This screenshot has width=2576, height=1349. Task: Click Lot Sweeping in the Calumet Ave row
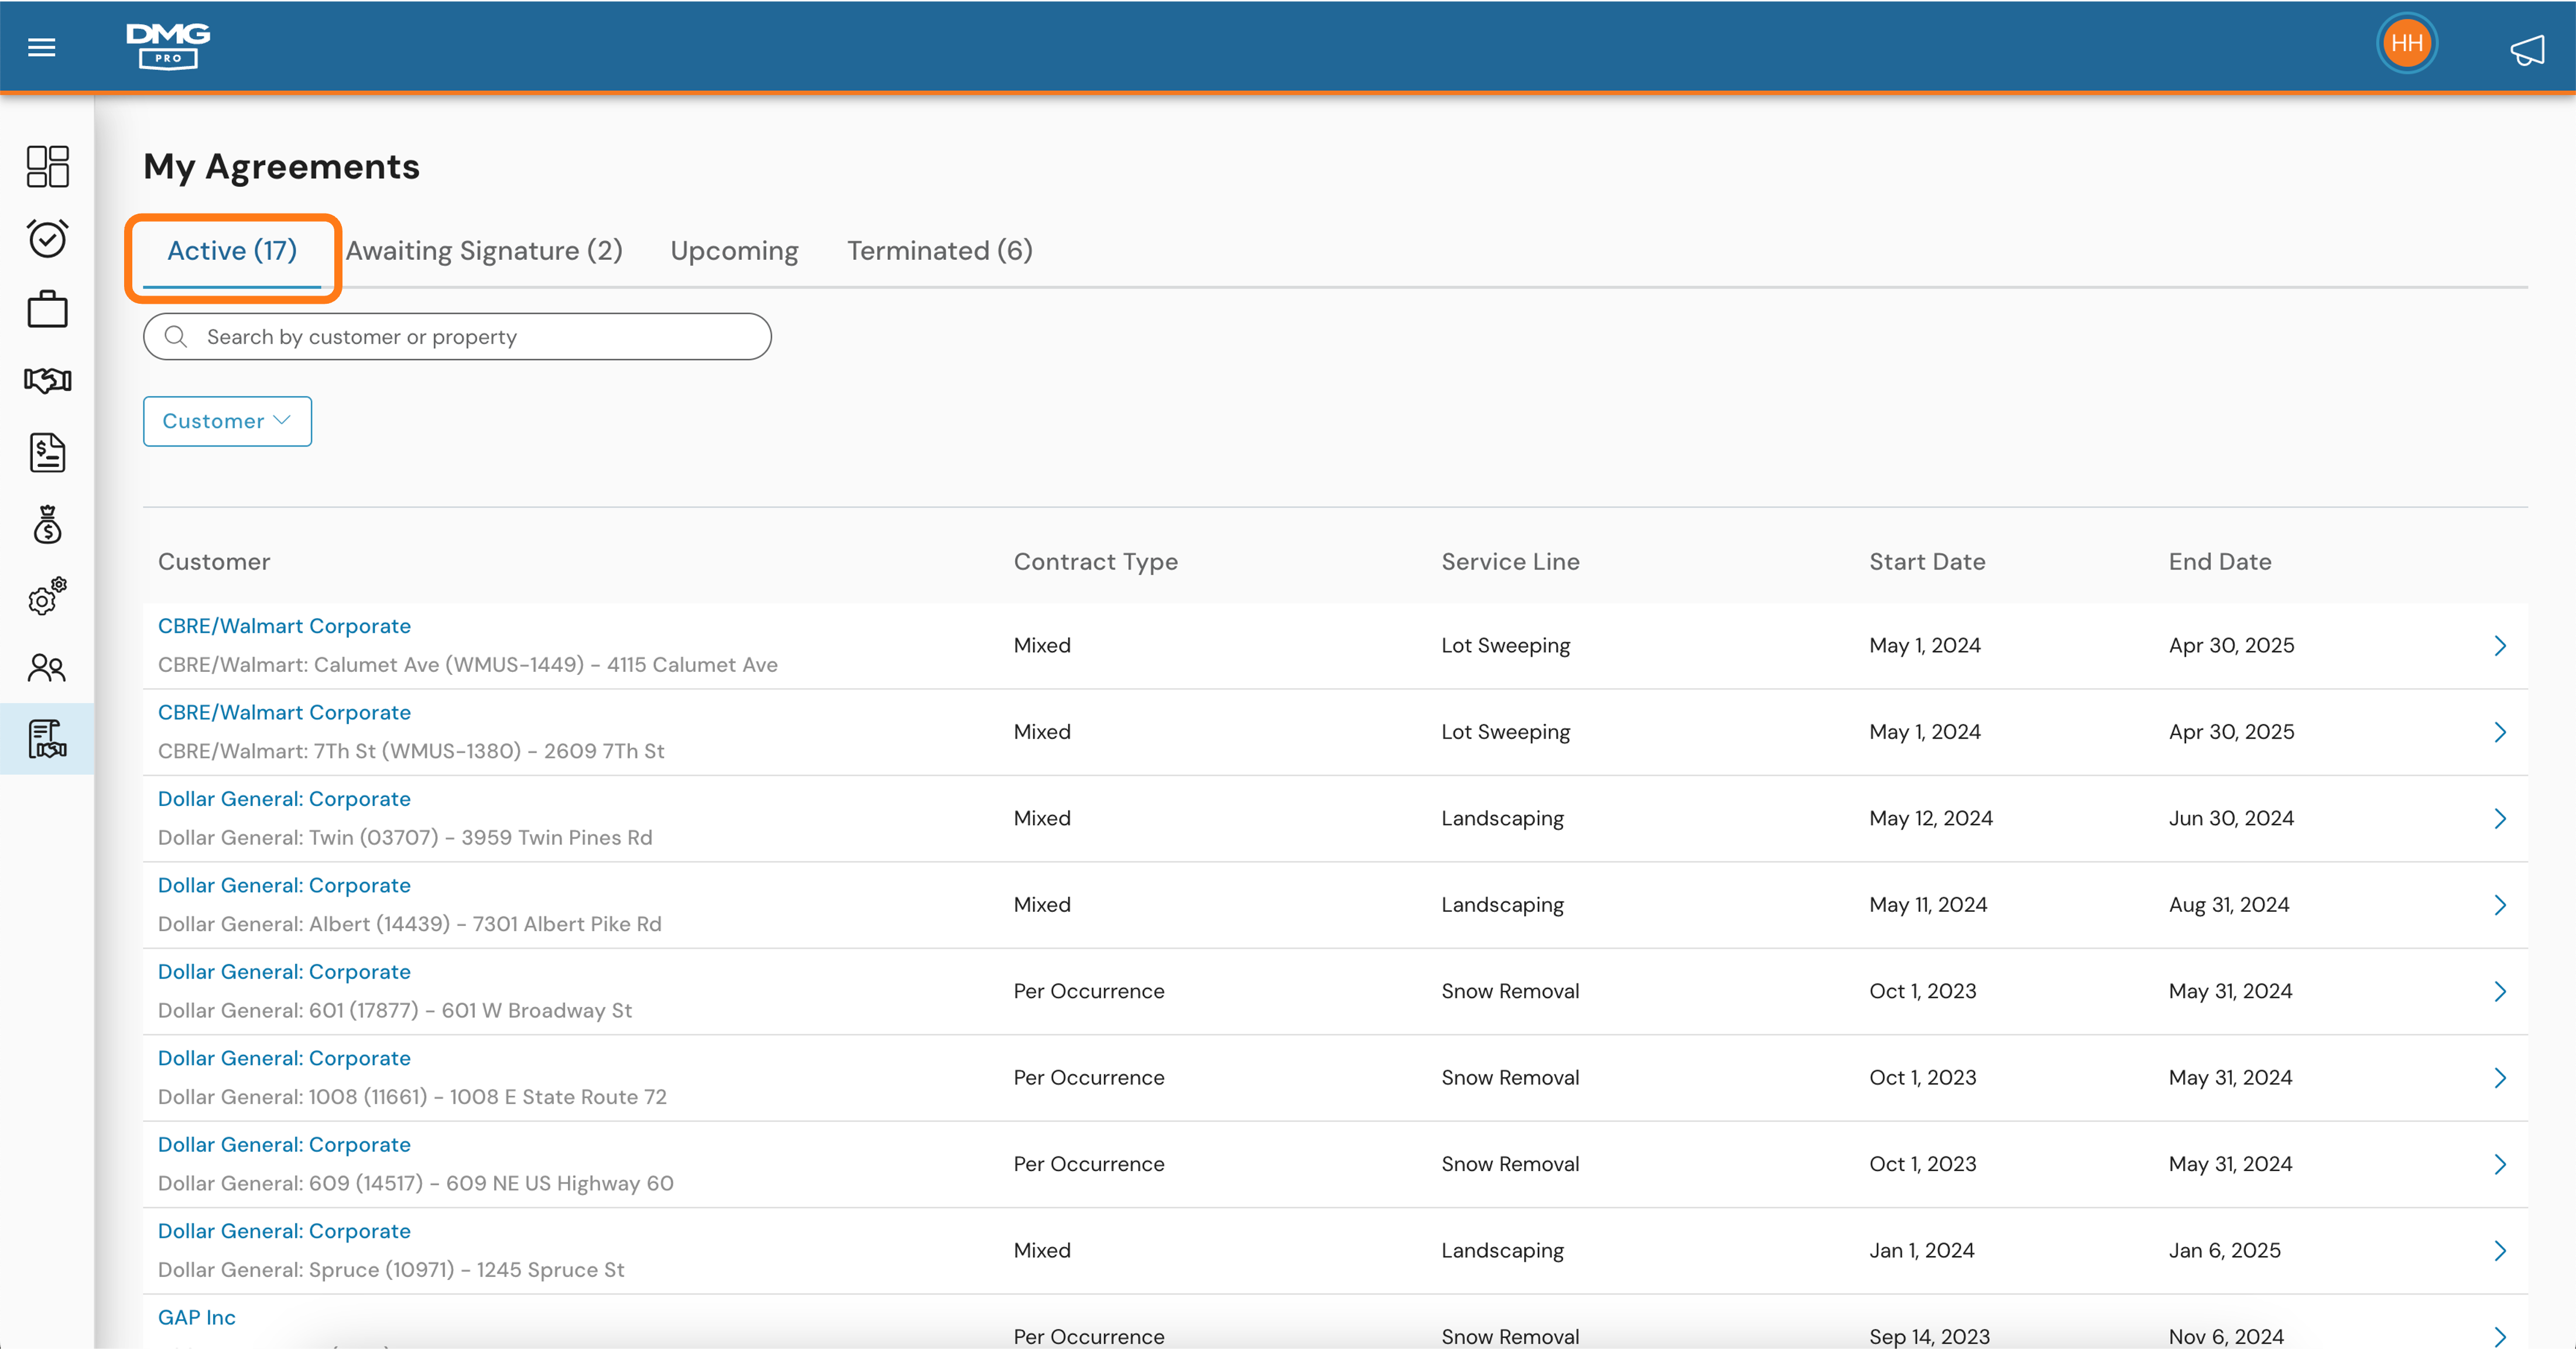pyautogui.click(x=1505, y=646)
